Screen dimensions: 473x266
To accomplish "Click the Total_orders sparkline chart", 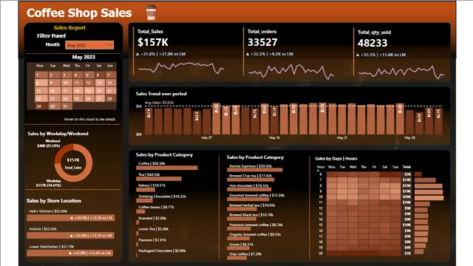I will click(x=291, y=72).
